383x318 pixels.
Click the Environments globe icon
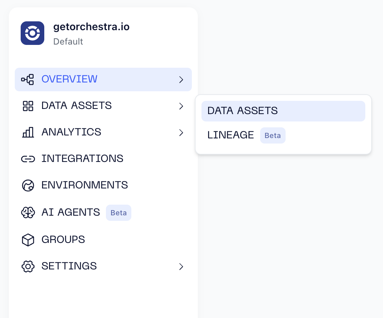point(28,185)
